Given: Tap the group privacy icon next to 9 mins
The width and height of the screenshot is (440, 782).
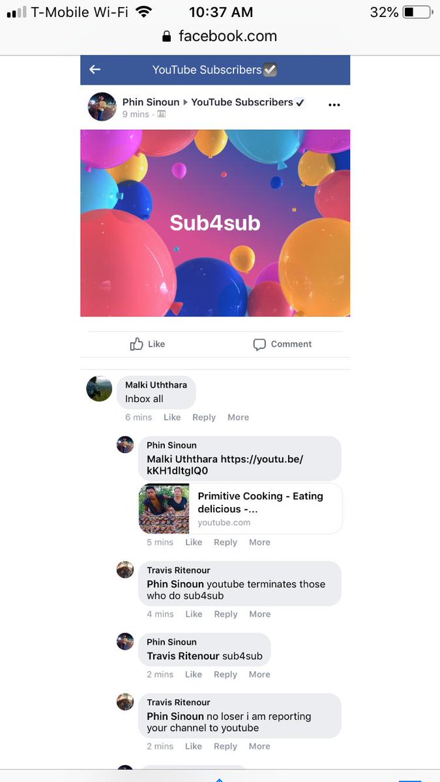Looking at the screenshot, I should (162, 114).
